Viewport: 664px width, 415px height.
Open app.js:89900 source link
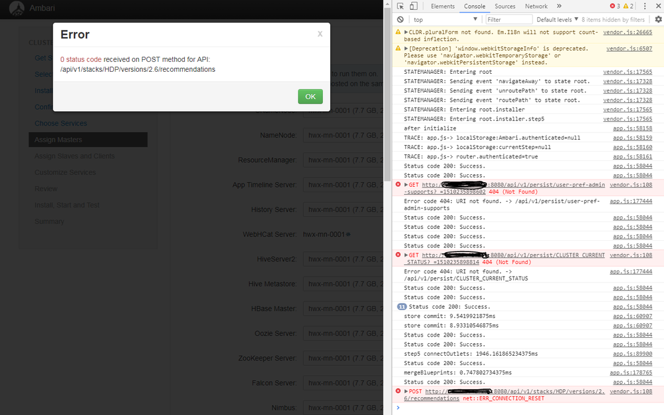pyautogui.click(x=633, y=354)
